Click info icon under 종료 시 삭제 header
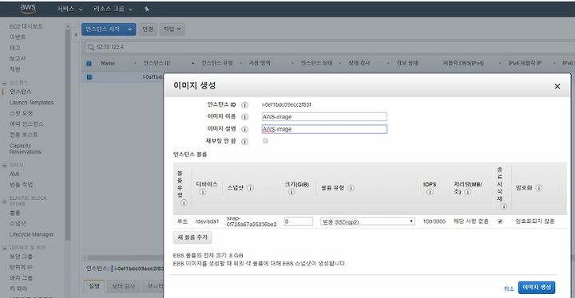 [504, 206]
